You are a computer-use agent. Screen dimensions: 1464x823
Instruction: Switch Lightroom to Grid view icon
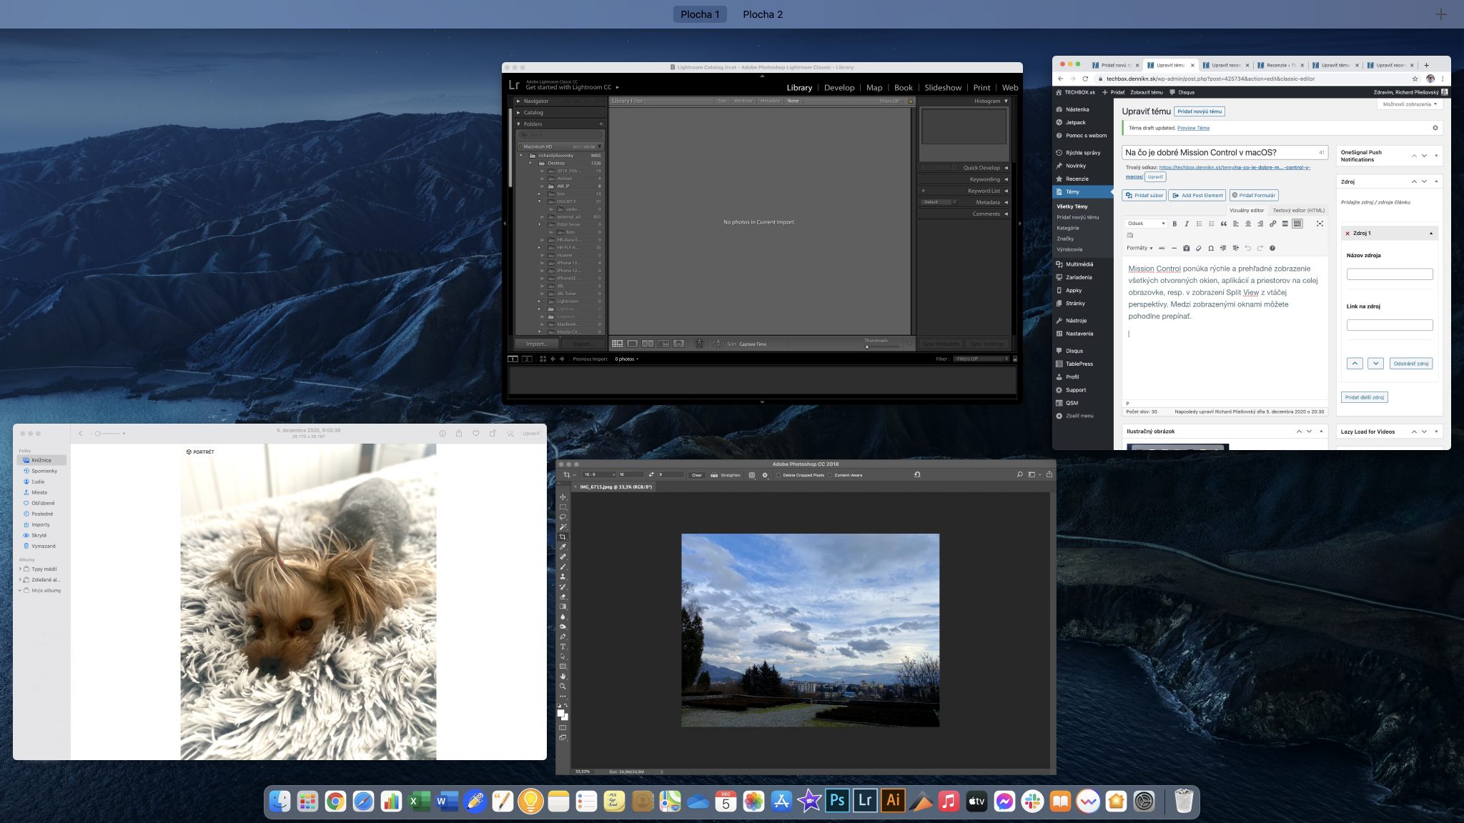tap(617, 344)
